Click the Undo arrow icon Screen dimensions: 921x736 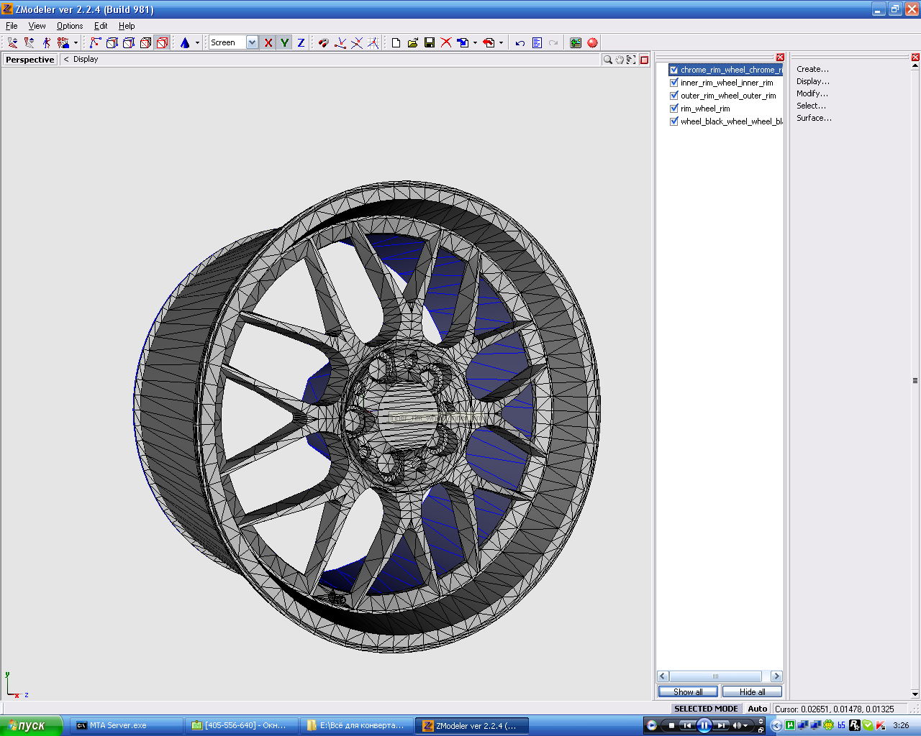[520, 43]
